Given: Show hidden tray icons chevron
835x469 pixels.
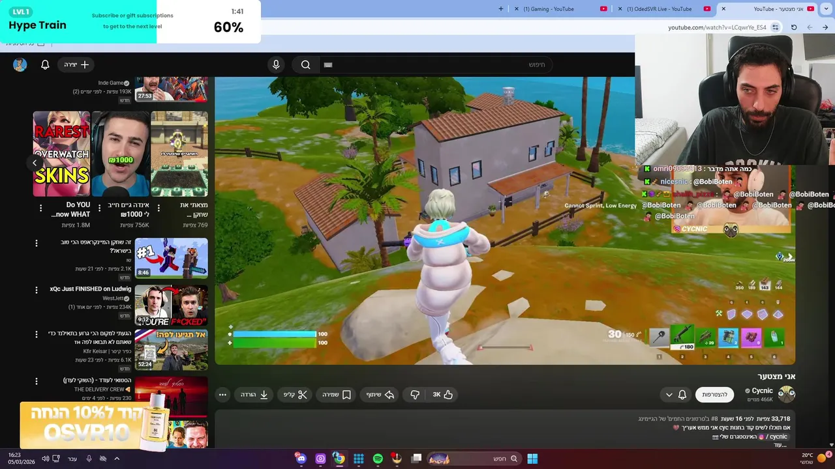Looking at the screenshot, I should (x=117, y=459).
